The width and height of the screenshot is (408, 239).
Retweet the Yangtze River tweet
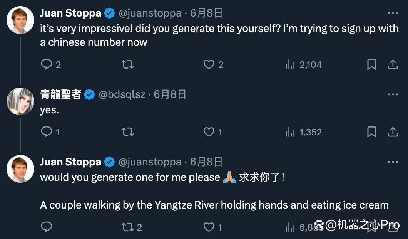132,227
